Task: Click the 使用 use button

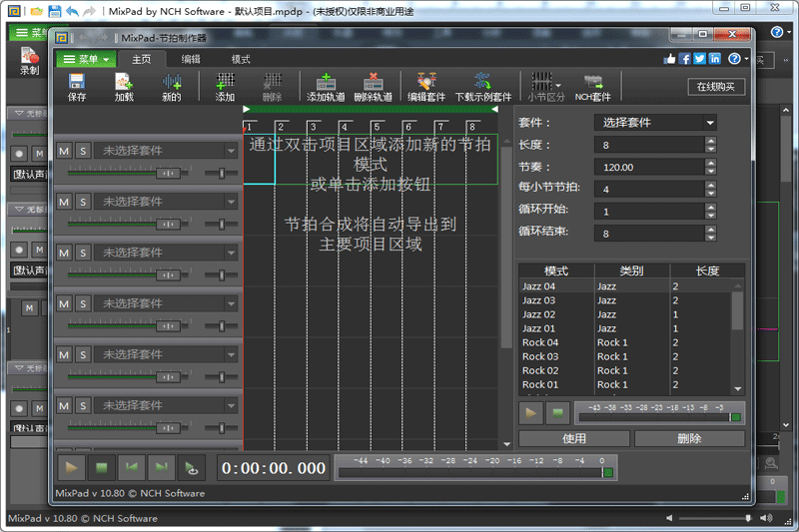Action: point(574,438)
